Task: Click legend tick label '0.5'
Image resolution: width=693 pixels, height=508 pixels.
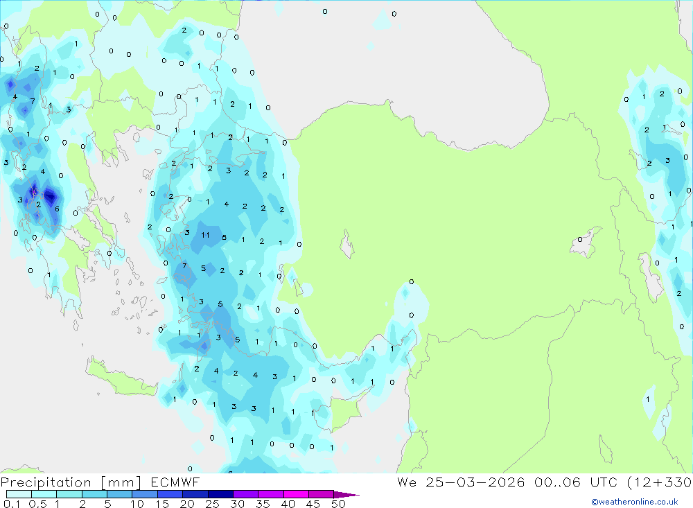Action: [37, 504]
